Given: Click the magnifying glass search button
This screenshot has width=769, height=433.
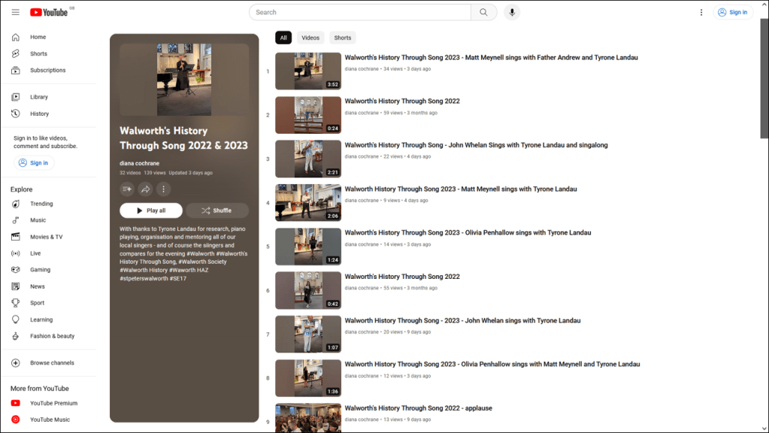Looking at the screenshot, I should (x=483, y=12).
